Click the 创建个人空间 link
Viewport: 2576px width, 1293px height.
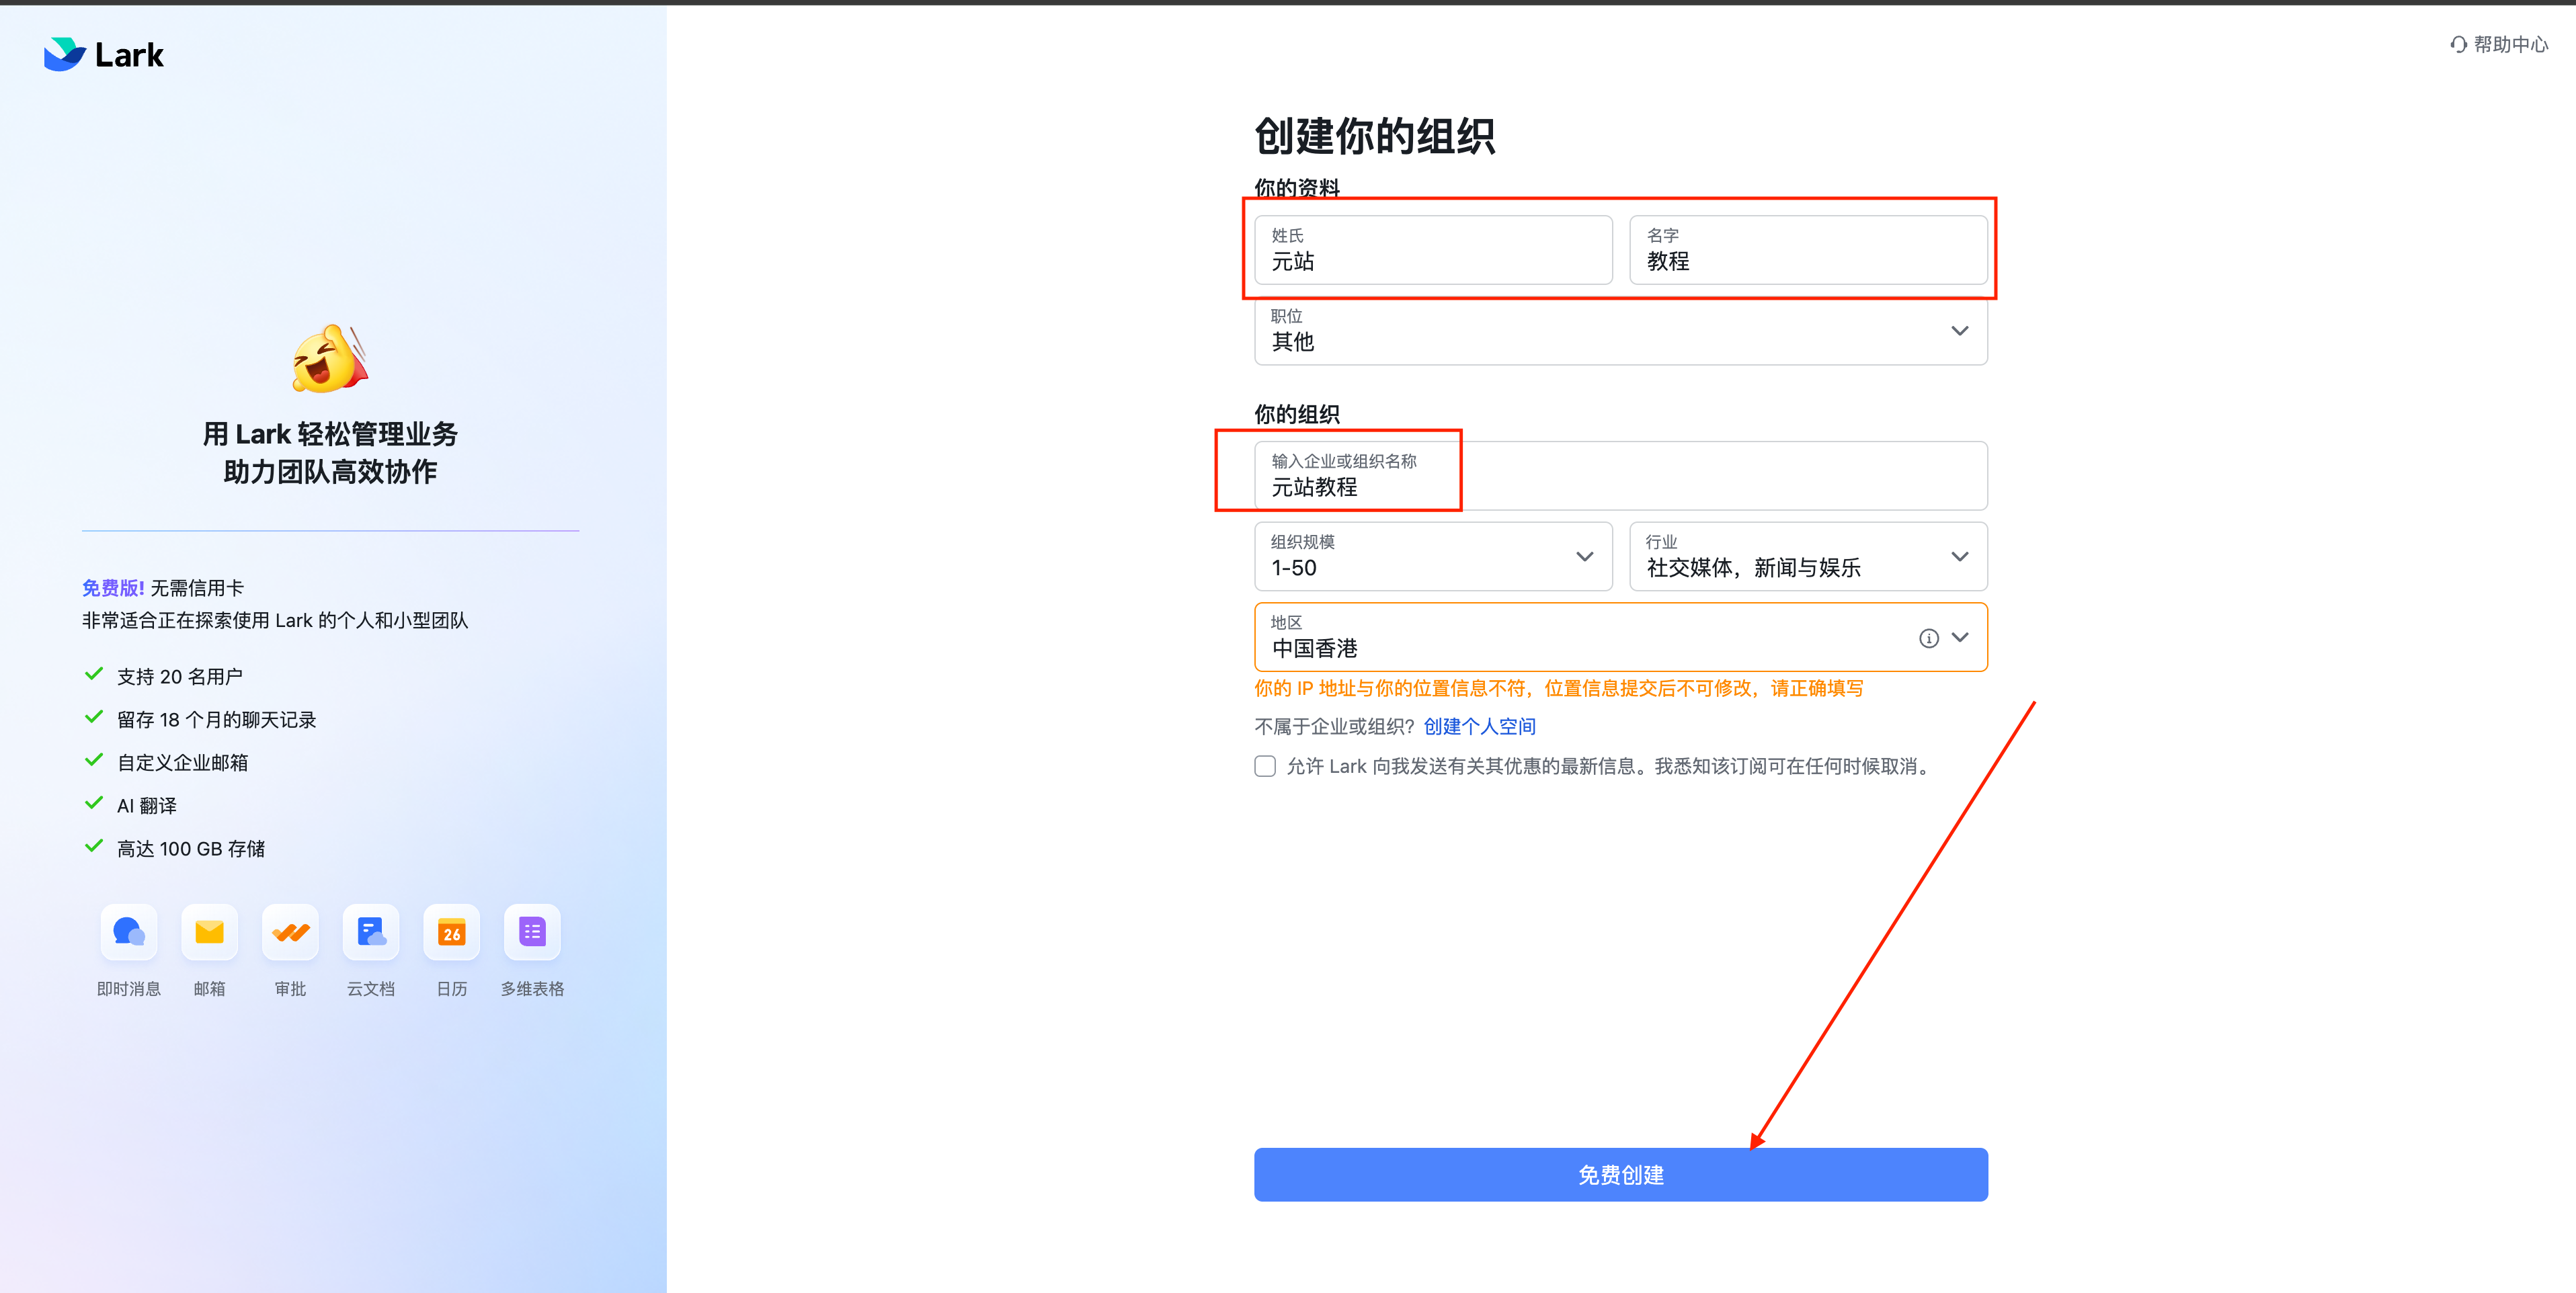tap(1479, 727)
